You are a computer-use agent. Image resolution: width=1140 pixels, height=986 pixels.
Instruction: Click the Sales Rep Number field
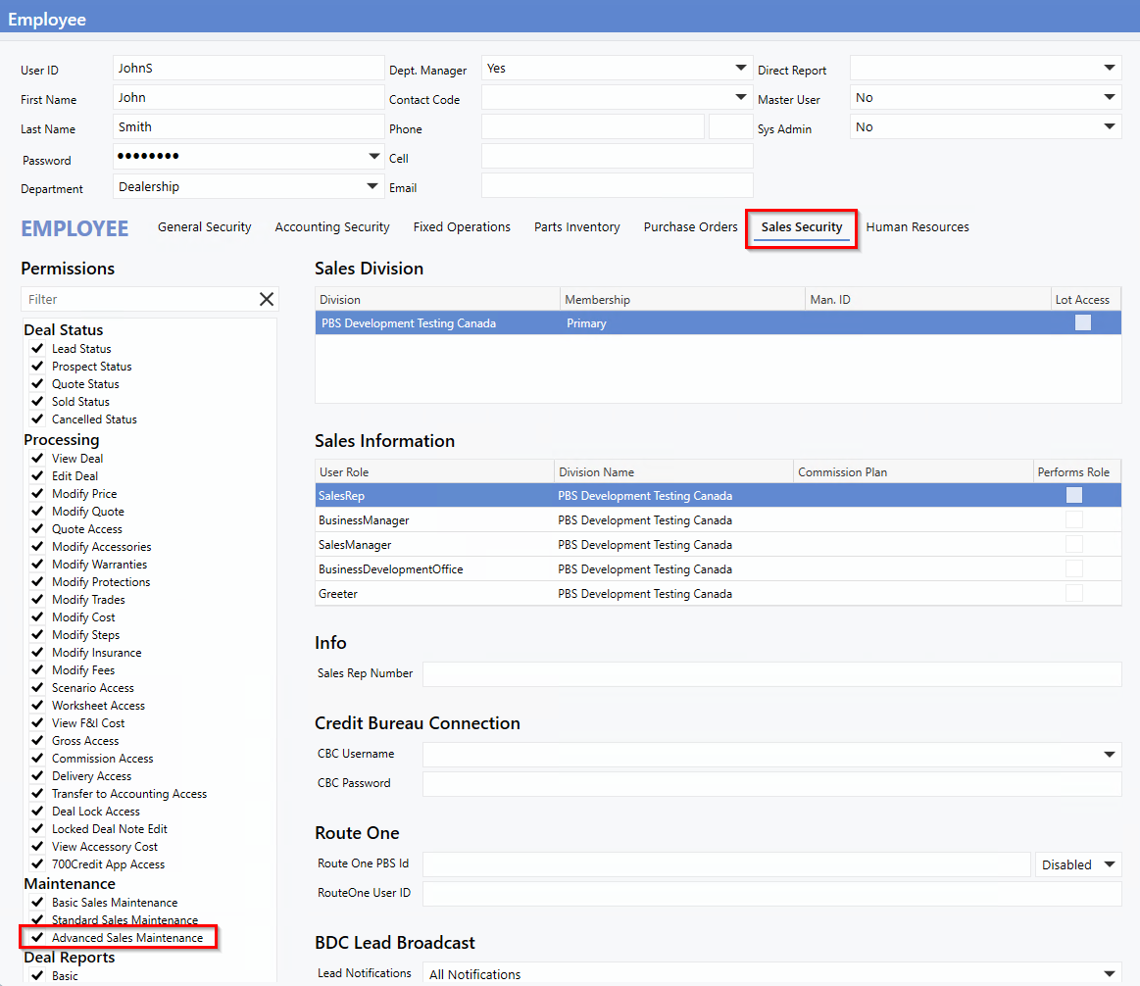[x=770, y=674]
